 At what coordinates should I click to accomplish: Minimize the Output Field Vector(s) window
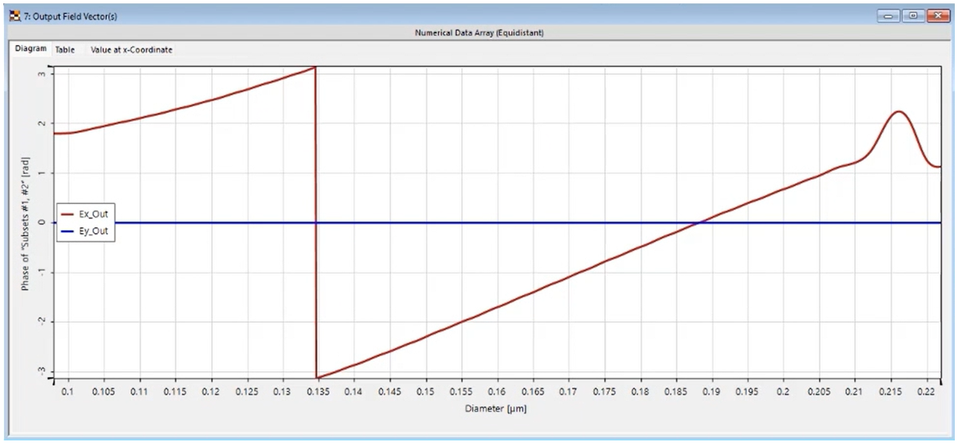(x=891, y=15)
